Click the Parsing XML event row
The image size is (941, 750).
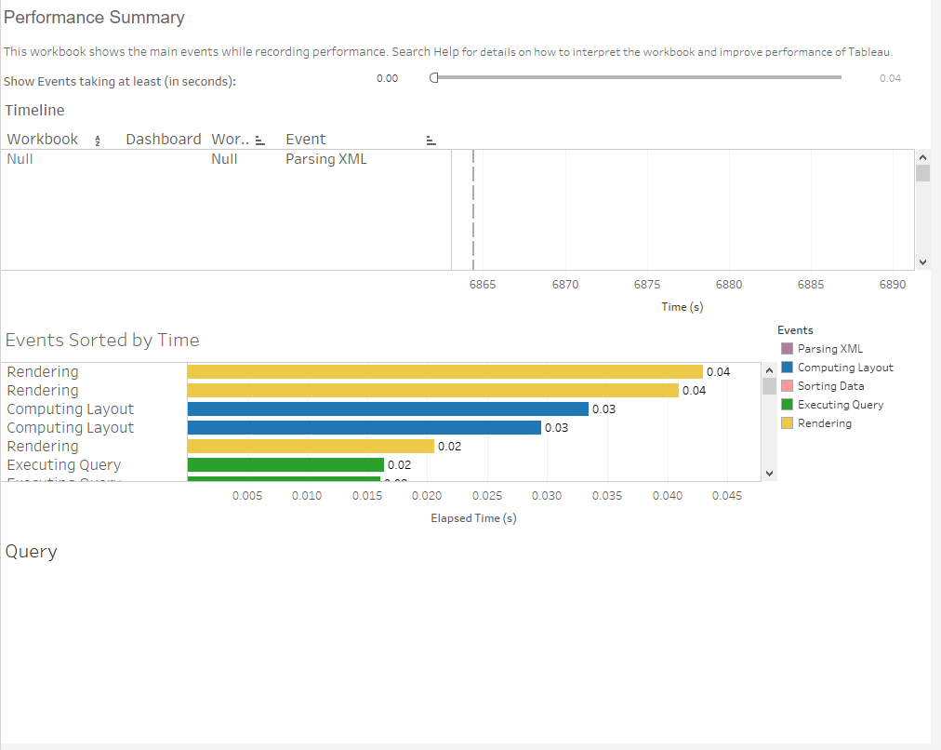[x=326, y=158]
